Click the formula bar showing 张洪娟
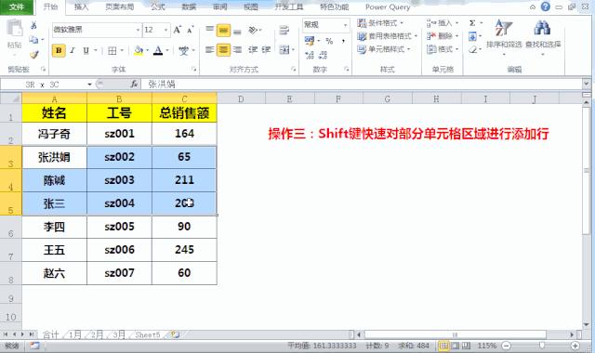The width and height of the screenshot is (595, 353). pos(363,85)
